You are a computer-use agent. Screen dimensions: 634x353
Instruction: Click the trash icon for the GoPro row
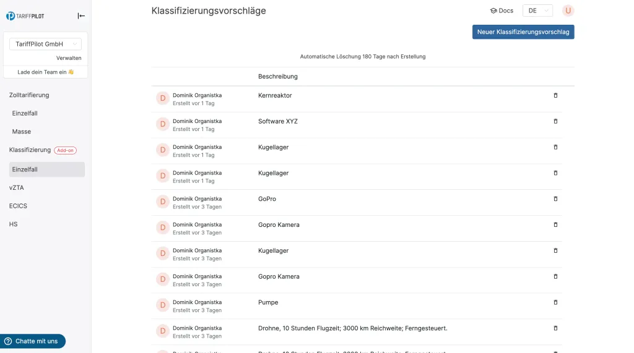(555, 199)
